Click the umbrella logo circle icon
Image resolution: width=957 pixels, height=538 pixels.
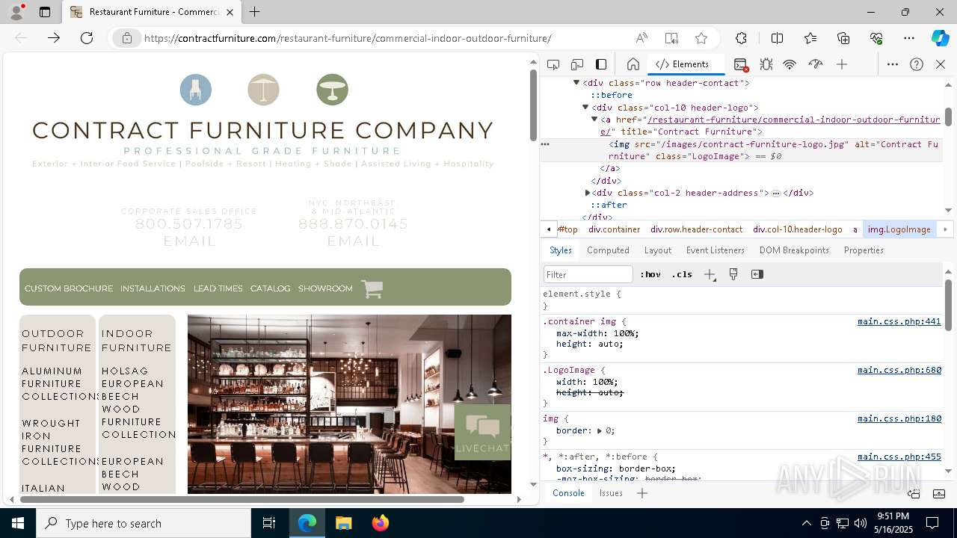tap(263, 90)
